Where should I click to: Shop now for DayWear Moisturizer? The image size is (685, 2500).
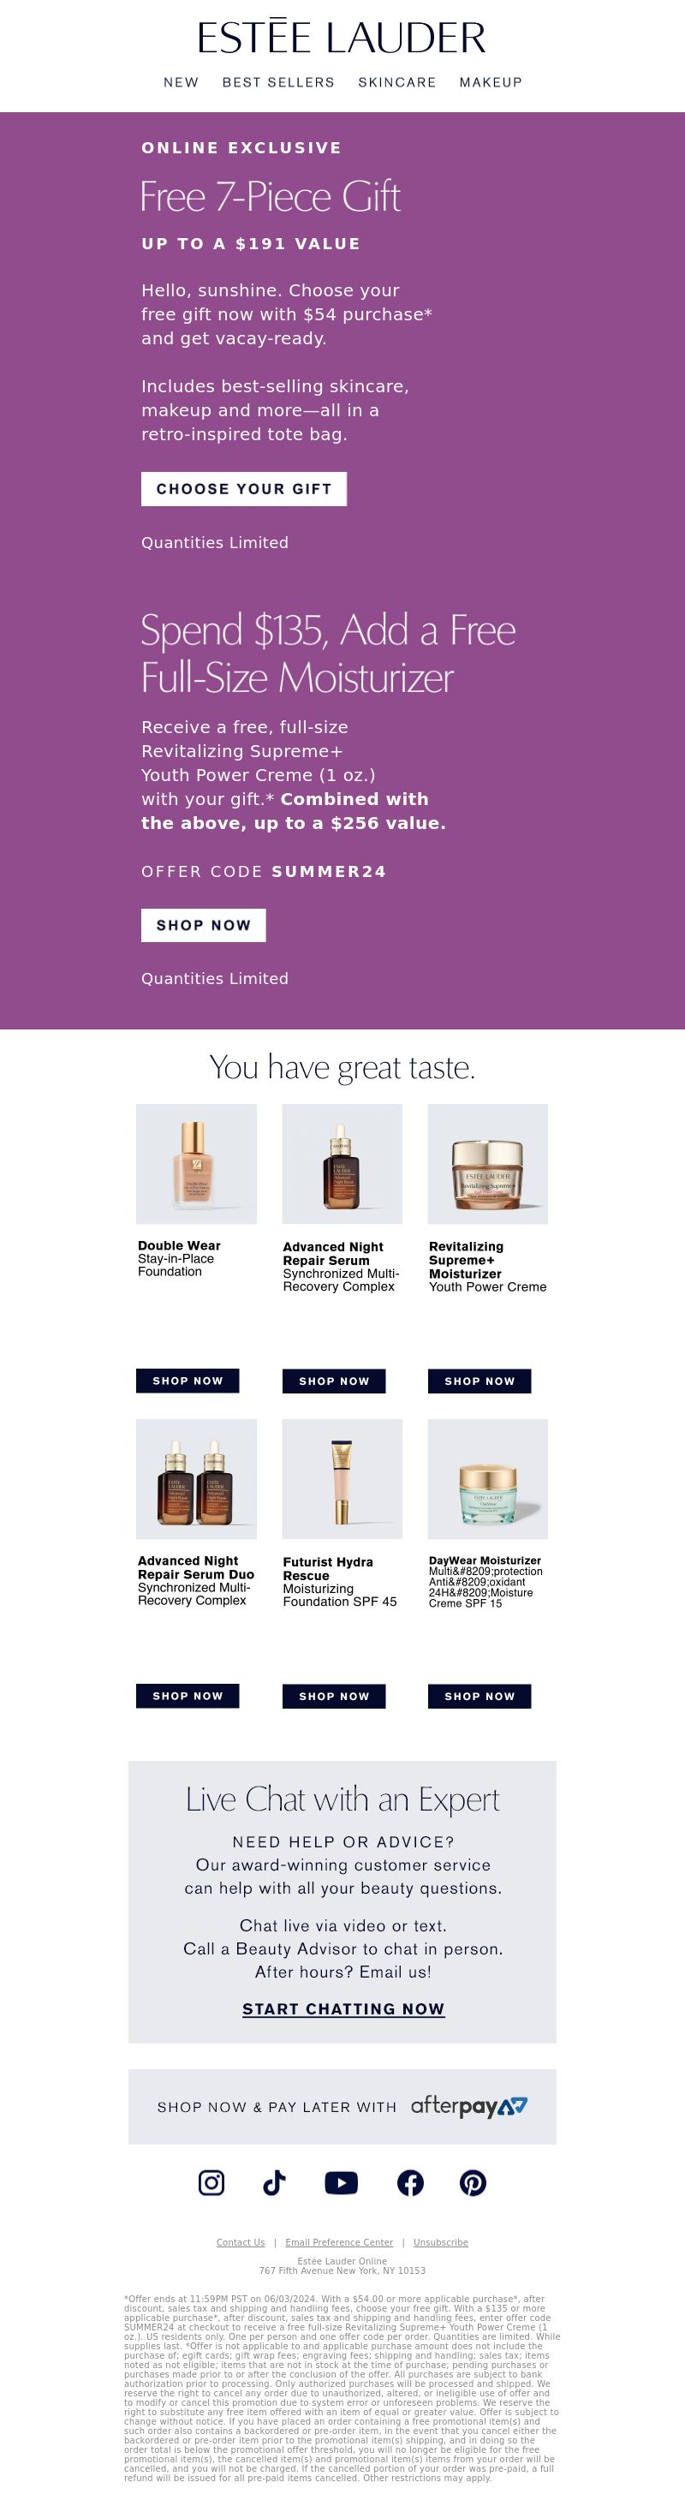click(x=479, y=1696)
